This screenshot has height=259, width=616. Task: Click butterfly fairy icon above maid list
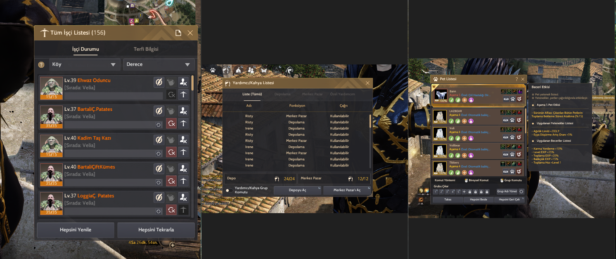[x=263, y=70]
